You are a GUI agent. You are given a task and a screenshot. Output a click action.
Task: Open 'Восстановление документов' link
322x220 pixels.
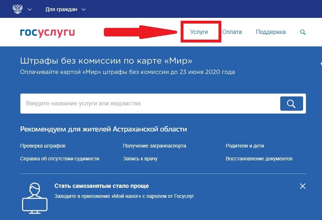coord(259,159)
